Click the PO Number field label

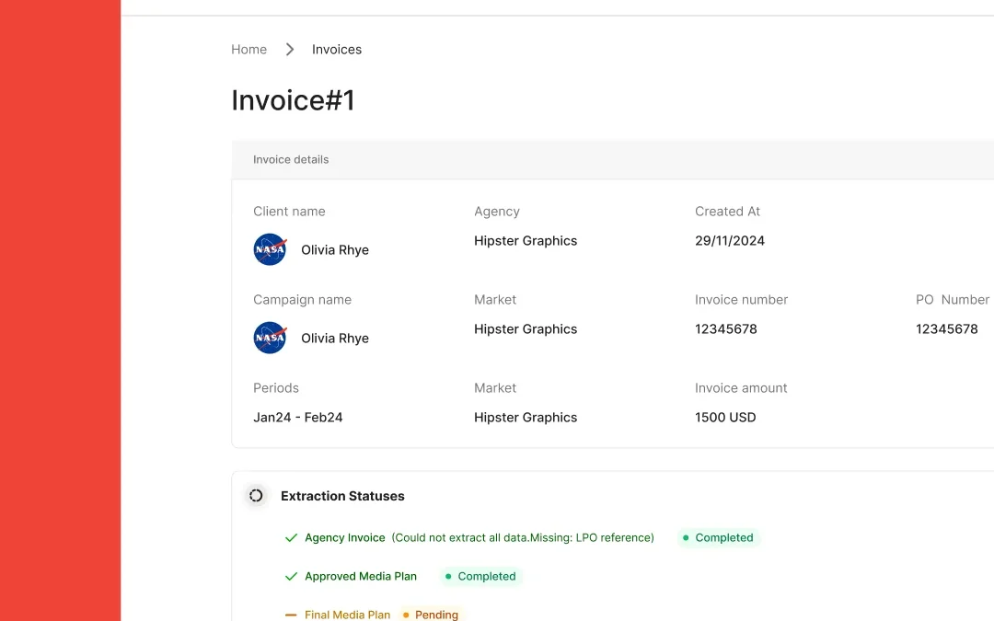click(953, 299)
